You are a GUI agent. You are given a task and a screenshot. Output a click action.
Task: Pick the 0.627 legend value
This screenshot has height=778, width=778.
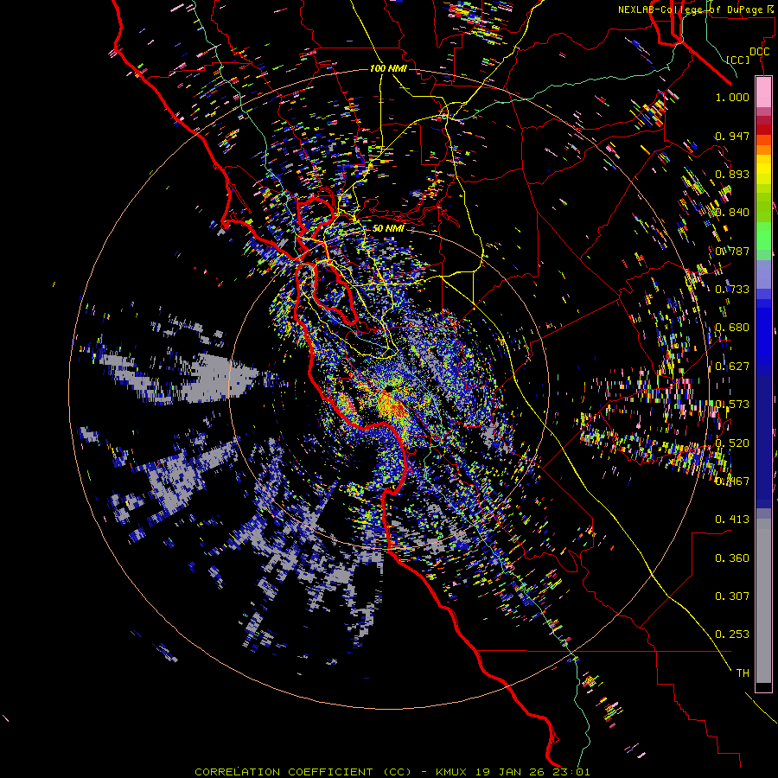(x=732, y=367)
